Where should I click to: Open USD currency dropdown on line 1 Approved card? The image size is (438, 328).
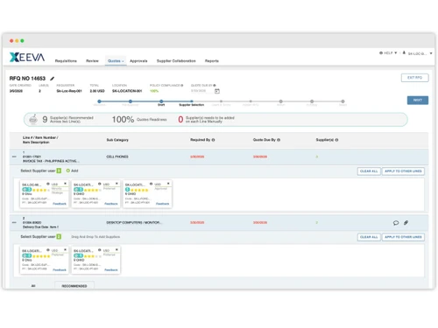point(158,185)
